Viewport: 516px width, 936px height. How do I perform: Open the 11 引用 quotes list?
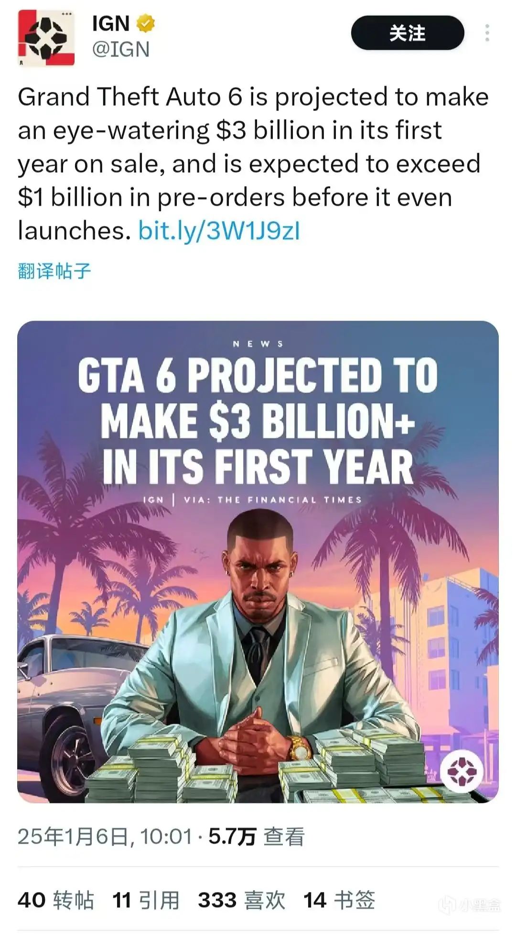point(146,900)
